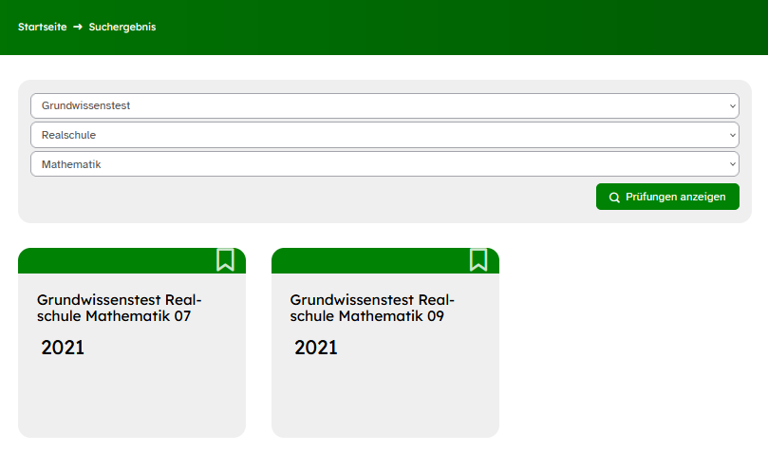Screen dimensions: 768x453
Task: Open Grundwissenstest Realschule Mathematik 09 title
Action: click(x=373, y=308)
